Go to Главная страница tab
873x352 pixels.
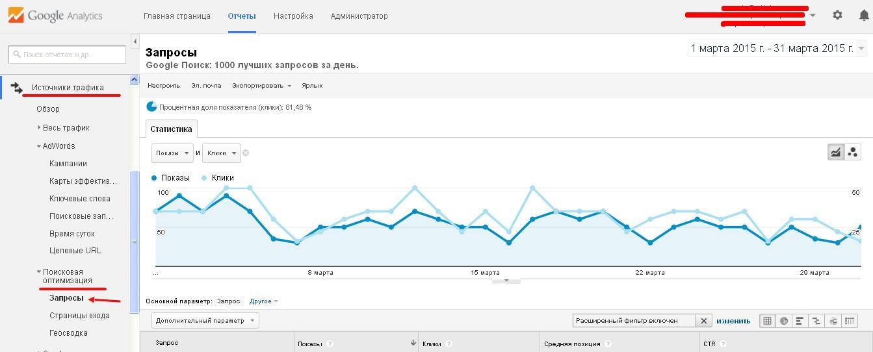click(177, 16)
